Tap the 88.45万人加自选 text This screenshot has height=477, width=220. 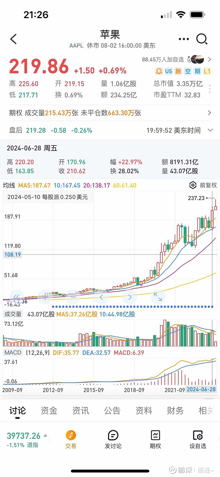click(163, 60)
